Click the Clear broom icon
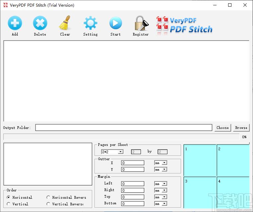Screen dimensions: 253x212 (65, 23)
